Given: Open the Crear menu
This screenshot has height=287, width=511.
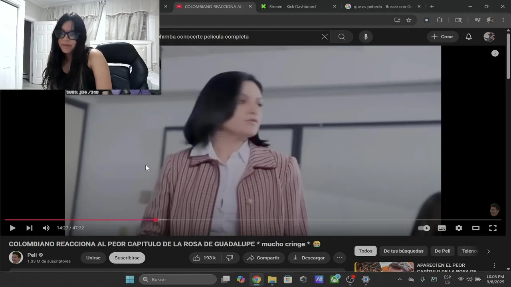Looking at the screenshot, I should pyautogui.click(x=442, y=37).
